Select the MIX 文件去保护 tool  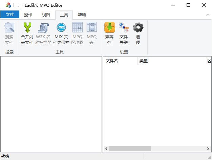coord(61,33)
